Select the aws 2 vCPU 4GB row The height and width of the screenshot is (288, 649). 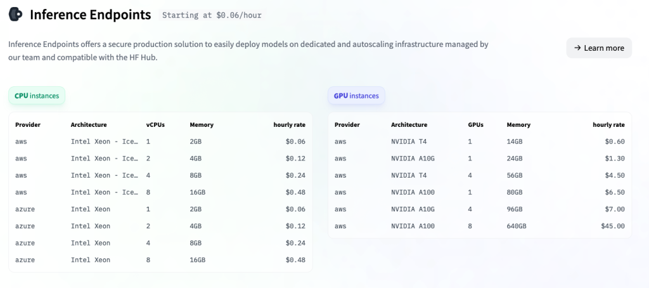point(160,159)
